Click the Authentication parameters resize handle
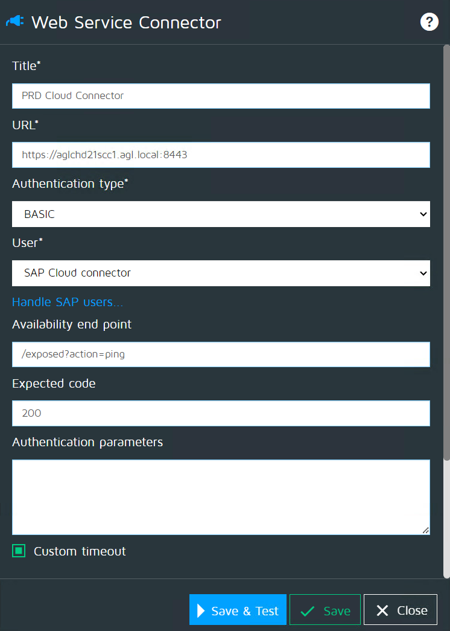 425,530
